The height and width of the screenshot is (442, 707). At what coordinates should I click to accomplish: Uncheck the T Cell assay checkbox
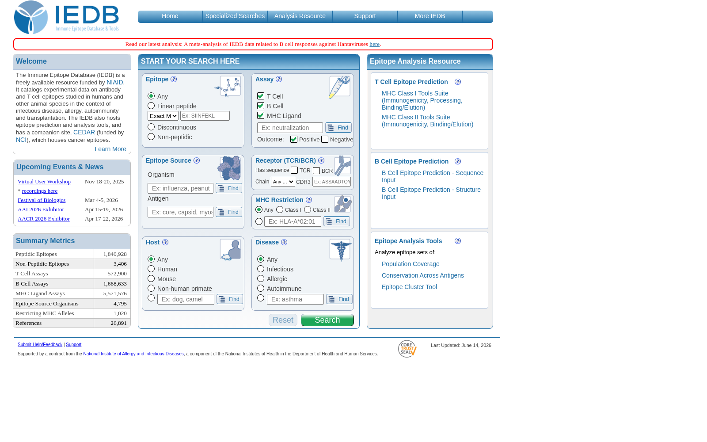coord(261,96)
